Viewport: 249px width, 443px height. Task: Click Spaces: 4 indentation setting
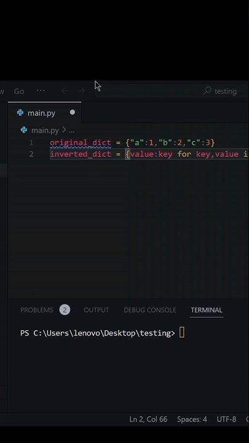pyautogui.click(x=192, y=419)
